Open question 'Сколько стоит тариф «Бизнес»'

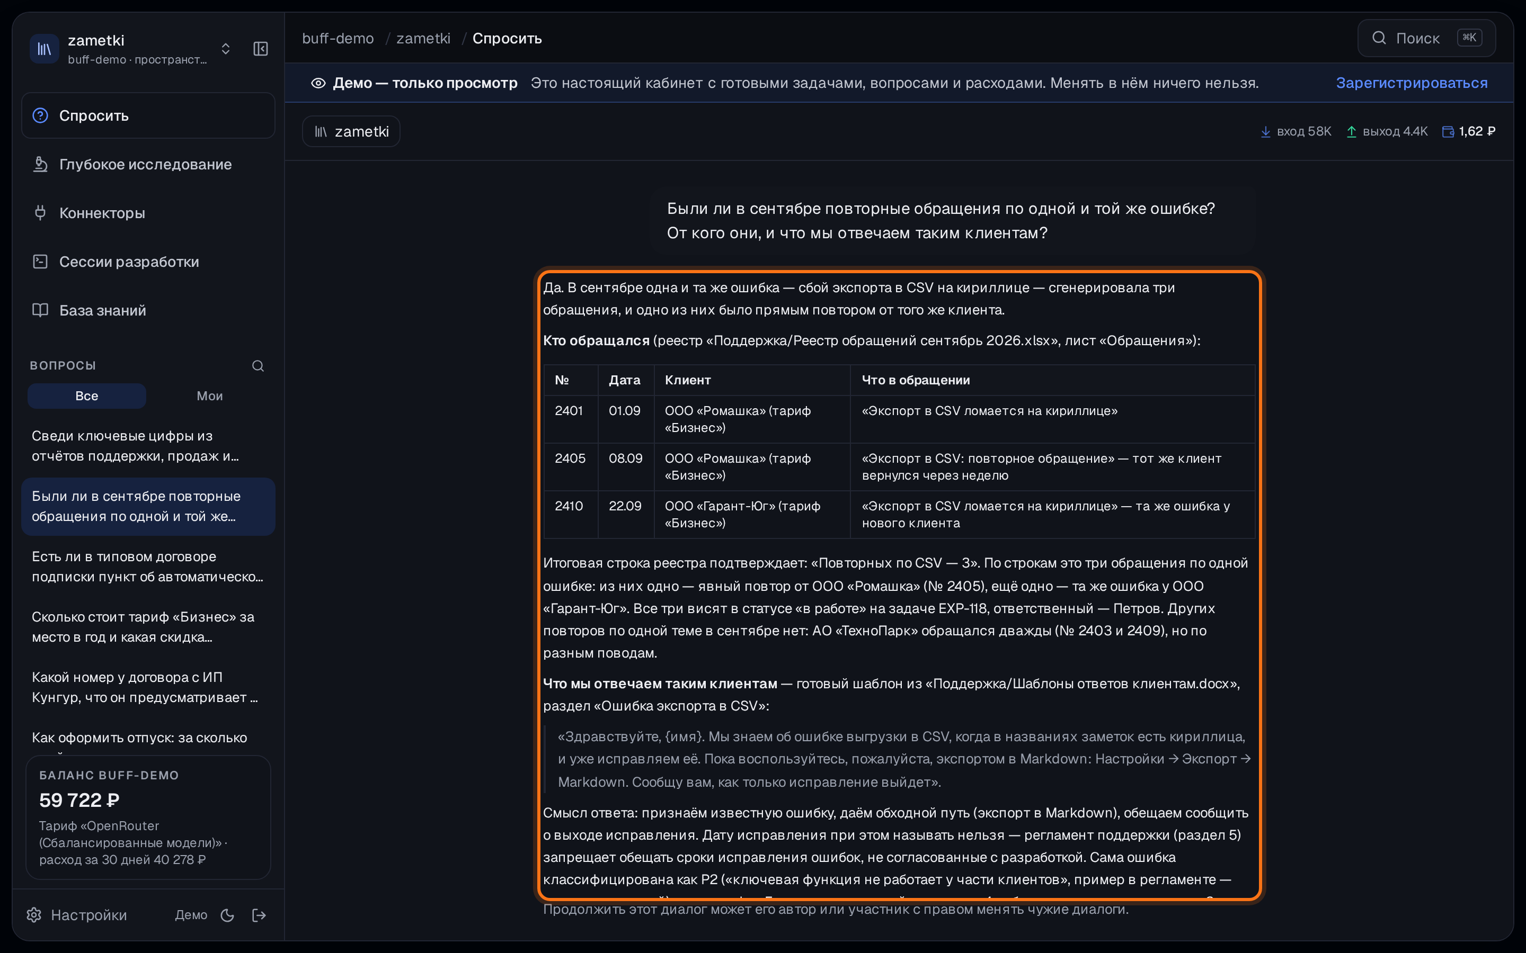click(148, 626)
